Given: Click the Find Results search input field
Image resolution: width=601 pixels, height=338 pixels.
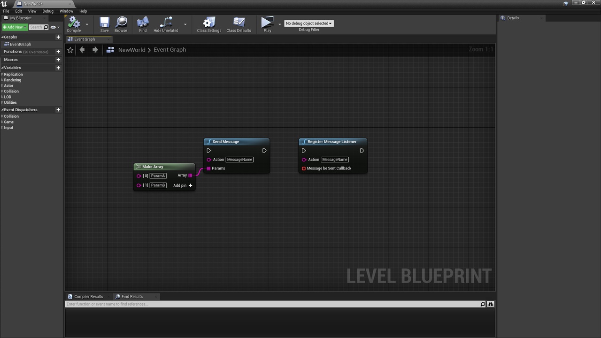Looking at the screenshot, I should click(x=272, y=304).
